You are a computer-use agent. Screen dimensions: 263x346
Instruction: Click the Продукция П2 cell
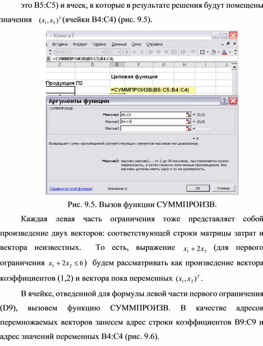pos(64,83)
